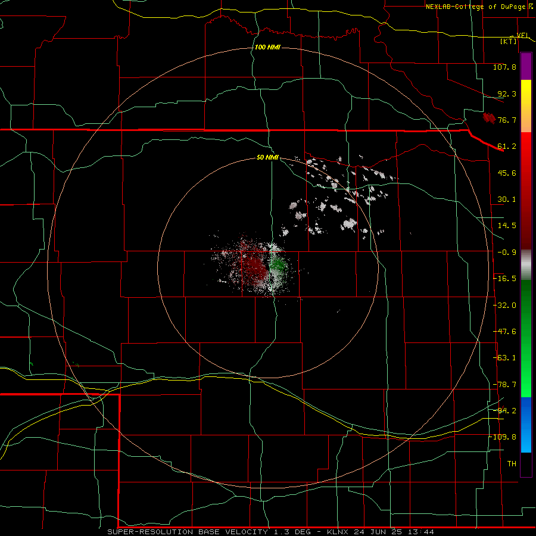Click the -0.9 velocity label

coord(507,253)
